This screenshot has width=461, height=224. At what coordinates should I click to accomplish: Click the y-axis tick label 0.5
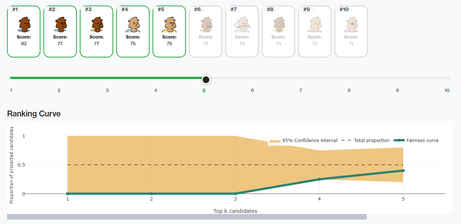[x=22, y=165]
